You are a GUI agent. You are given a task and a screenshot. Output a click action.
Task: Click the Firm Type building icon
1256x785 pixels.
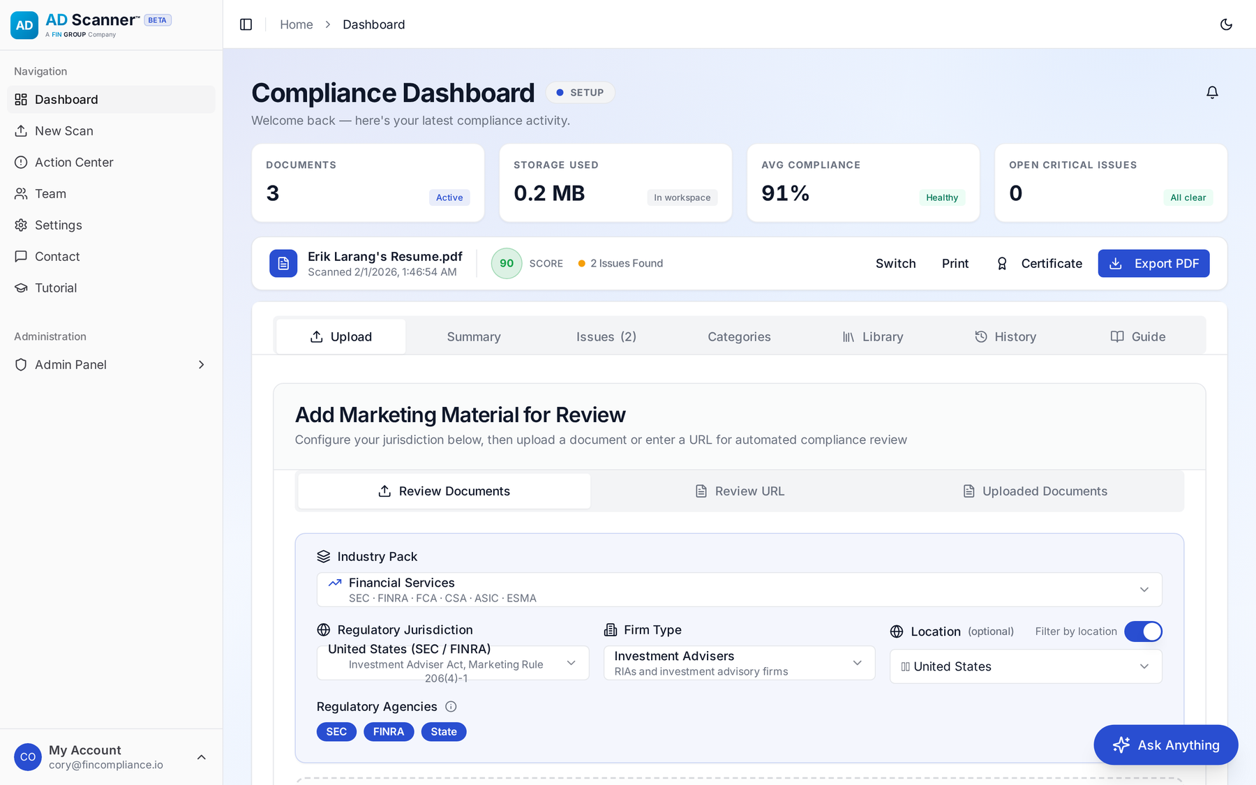[610, 629]
